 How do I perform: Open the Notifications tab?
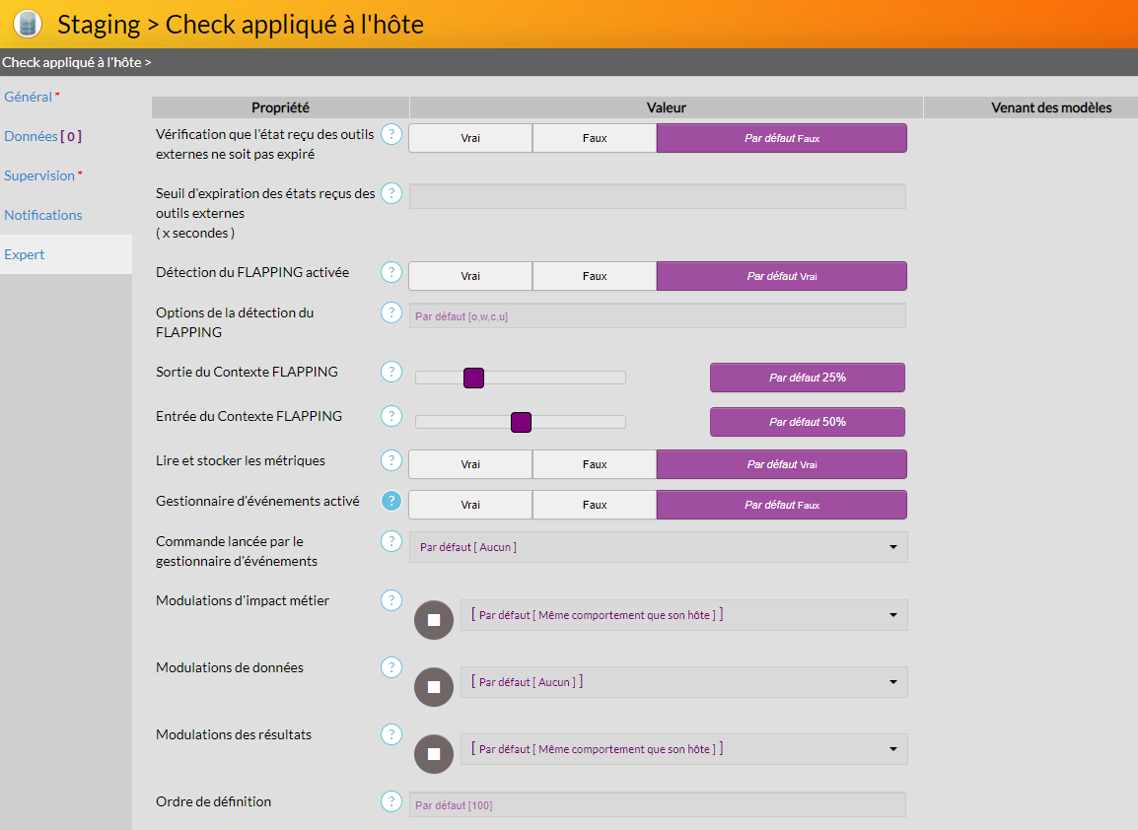pyautogui.click(x=43, y=215)
